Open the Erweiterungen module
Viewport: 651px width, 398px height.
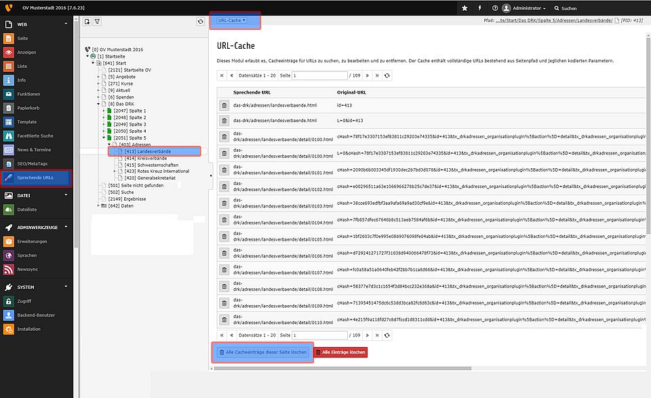[32, 241]
